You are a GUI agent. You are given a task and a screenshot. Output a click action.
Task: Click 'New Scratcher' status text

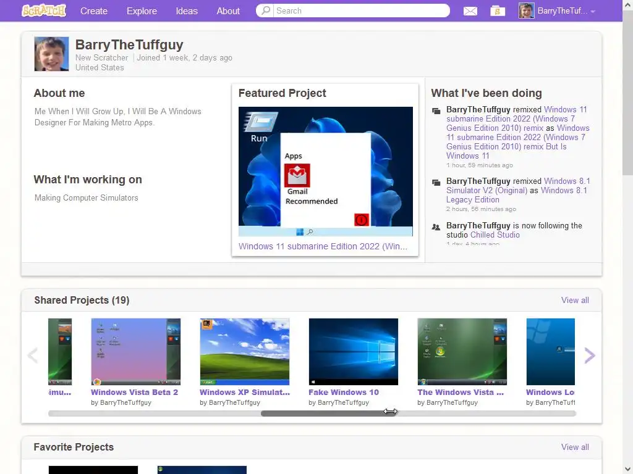click(x=102, y=57)
